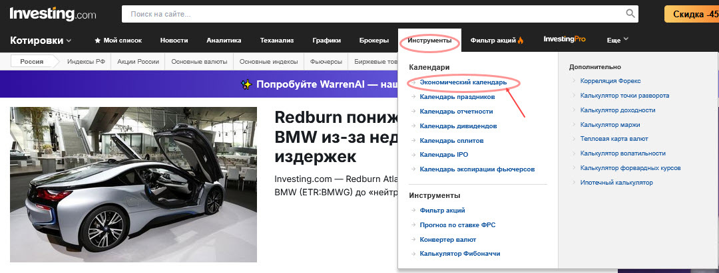The height and width of the screenshot is (273, 719).
Task: Open Индексы РФ tab
Action: click(x=86, y=61)
